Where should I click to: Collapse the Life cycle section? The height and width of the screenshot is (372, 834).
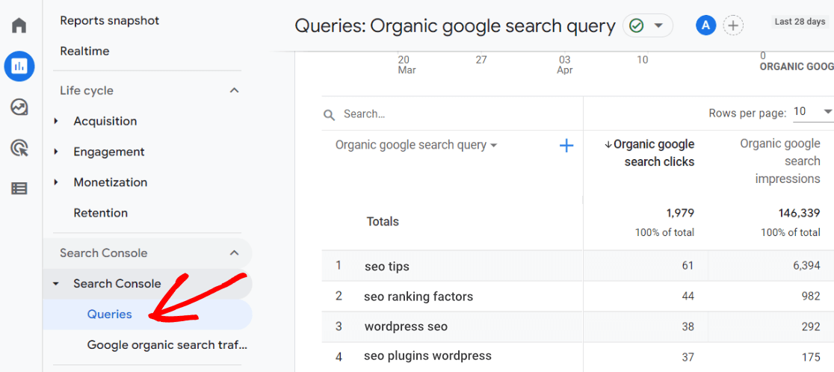tap(234, 90)
